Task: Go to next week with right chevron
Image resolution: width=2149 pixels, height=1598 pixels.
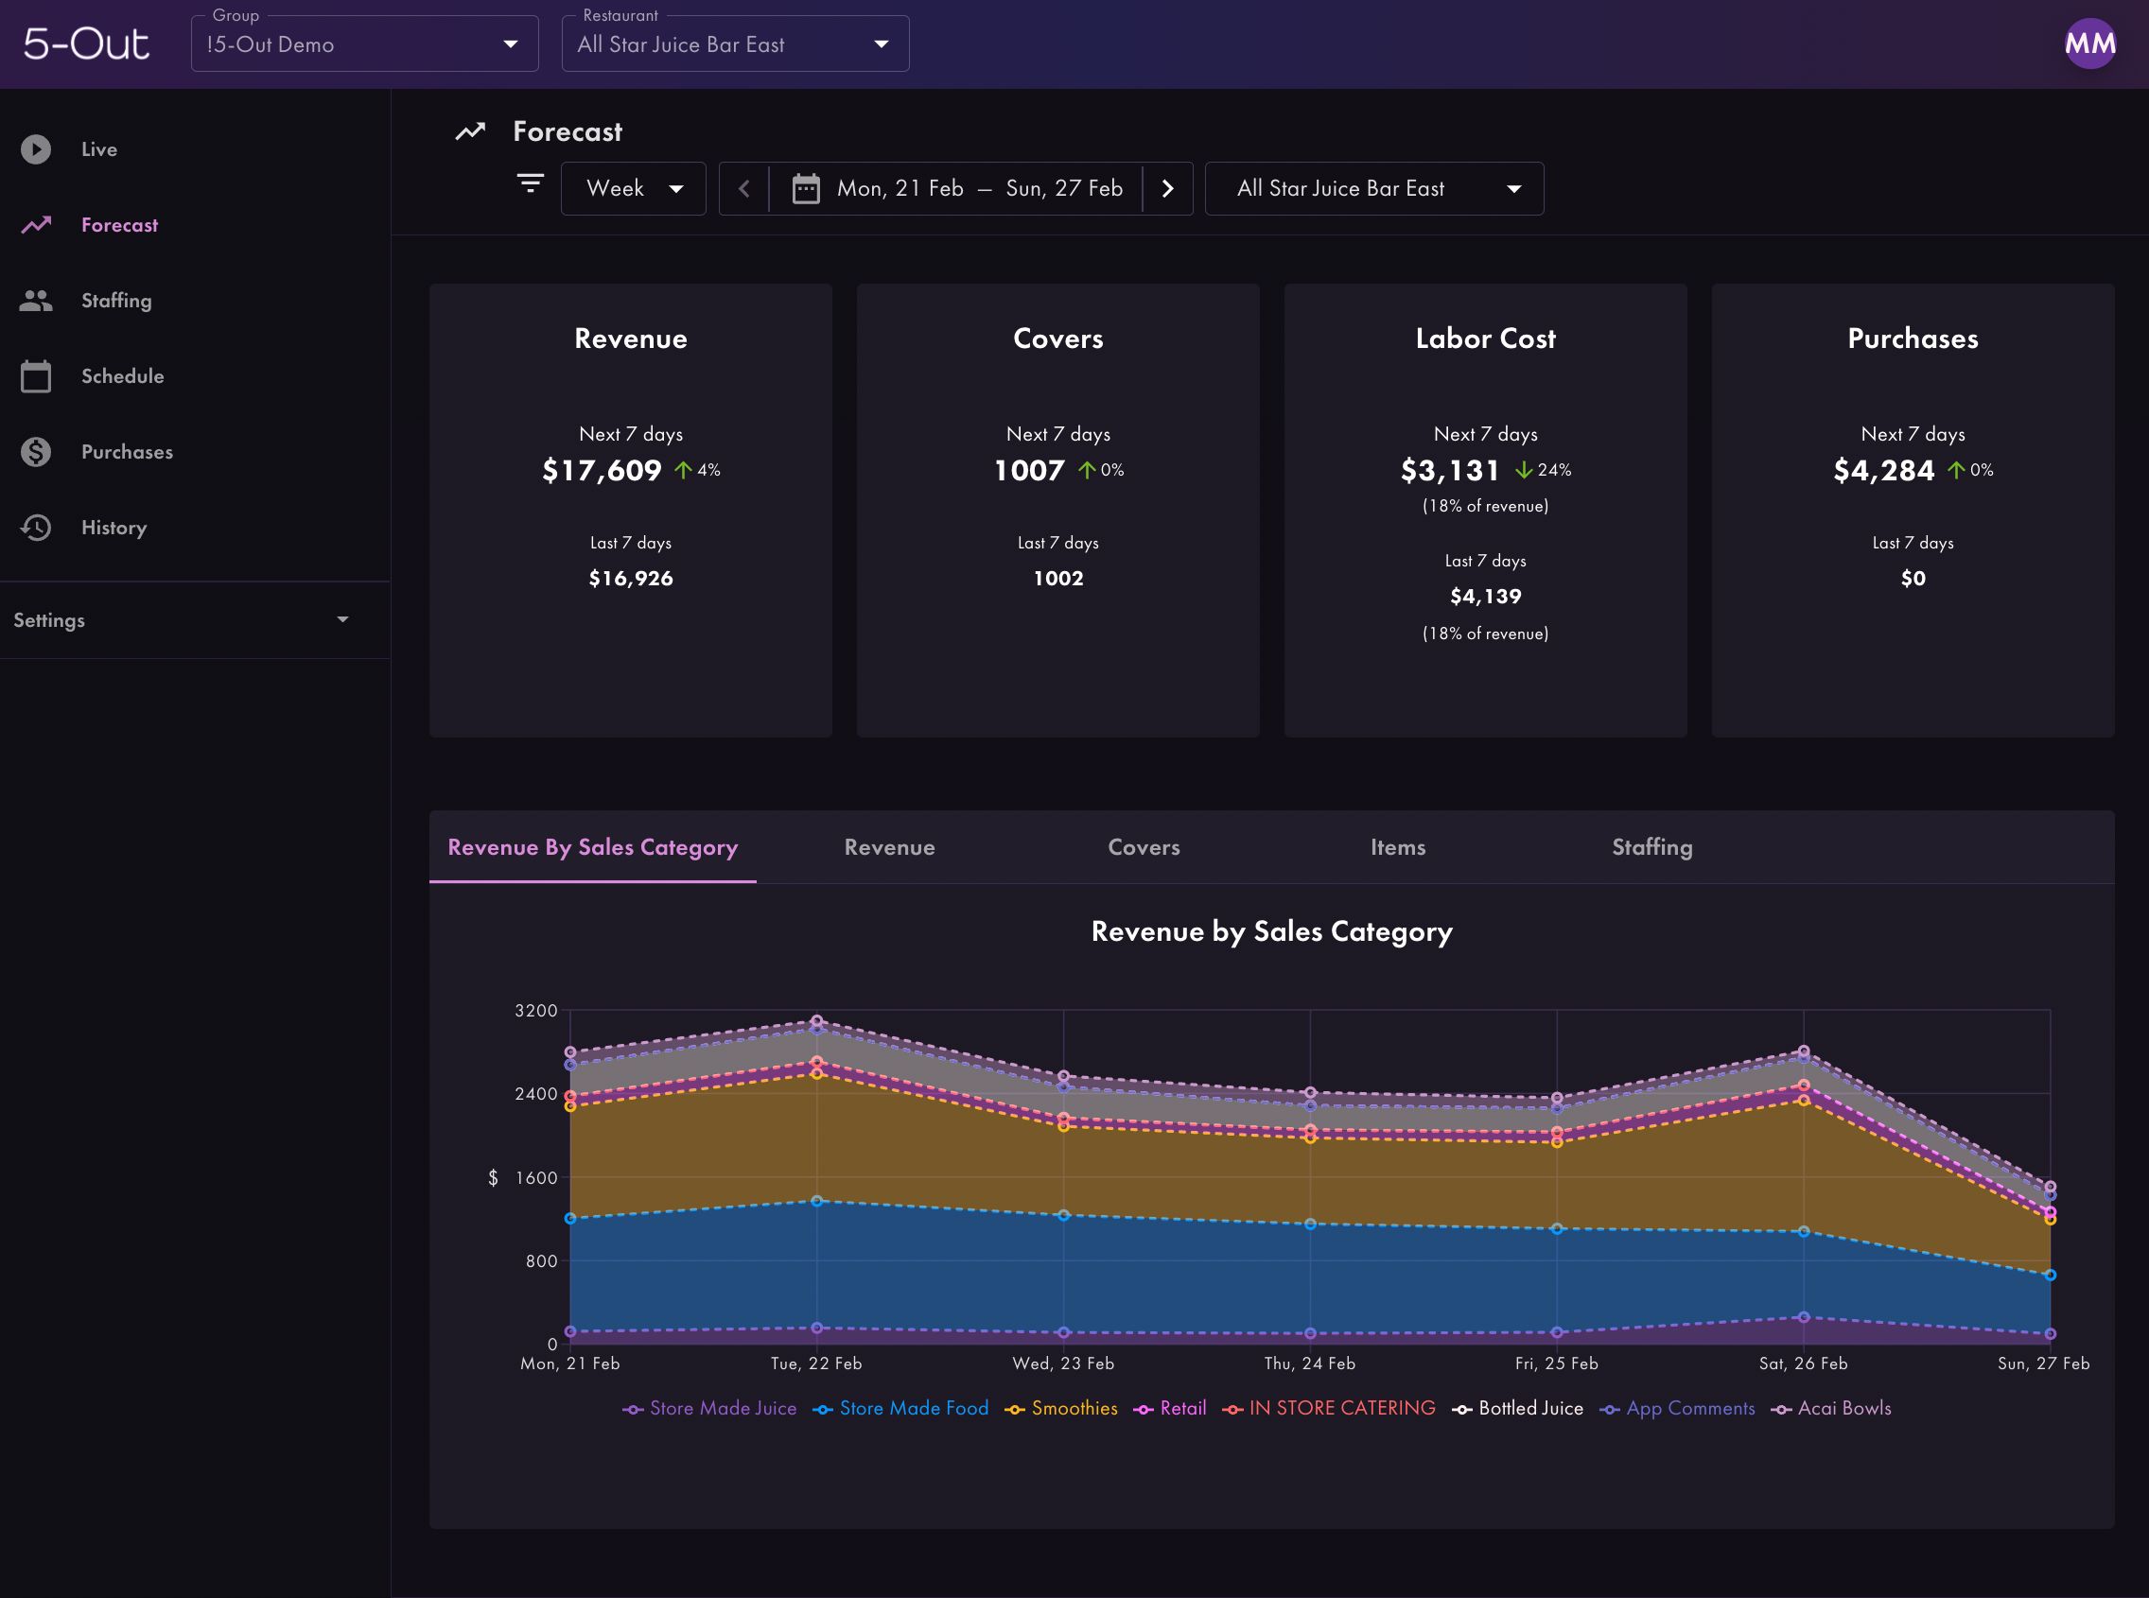Action: 1168,188
